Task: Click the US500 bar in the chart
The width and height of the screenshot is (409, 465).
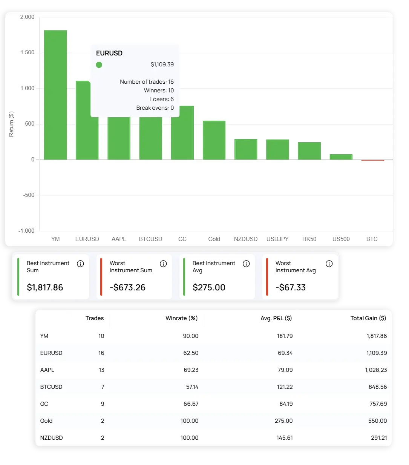Action: click(341, 157)
